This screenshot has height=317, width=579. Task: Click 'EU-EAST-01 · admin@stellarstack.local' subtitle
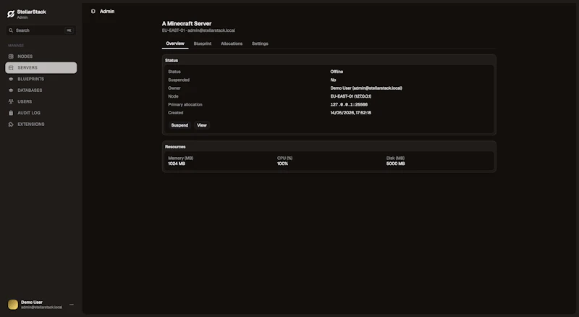198,30
